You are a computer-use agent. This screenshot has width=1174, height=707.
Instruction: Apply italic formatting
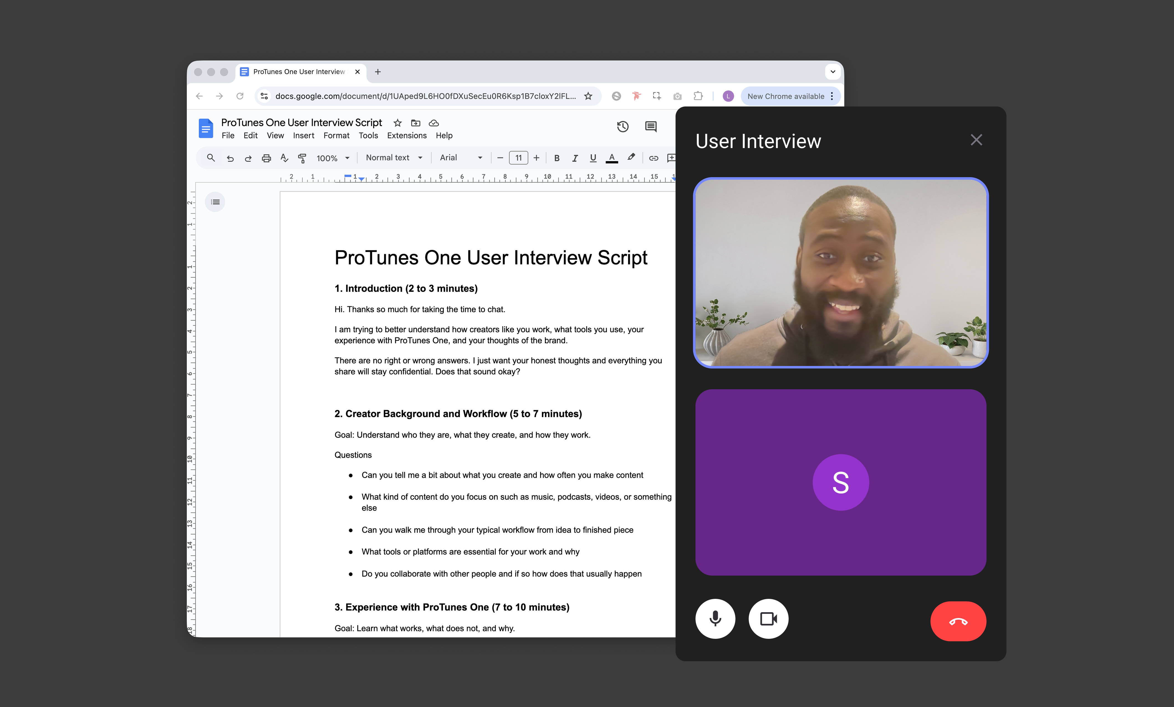tap(575, 158)
